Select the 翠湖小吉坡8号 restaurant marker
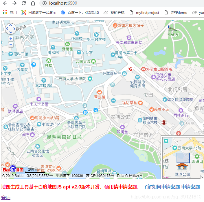Viewport: 204px width, 202px height. [32, 118]
